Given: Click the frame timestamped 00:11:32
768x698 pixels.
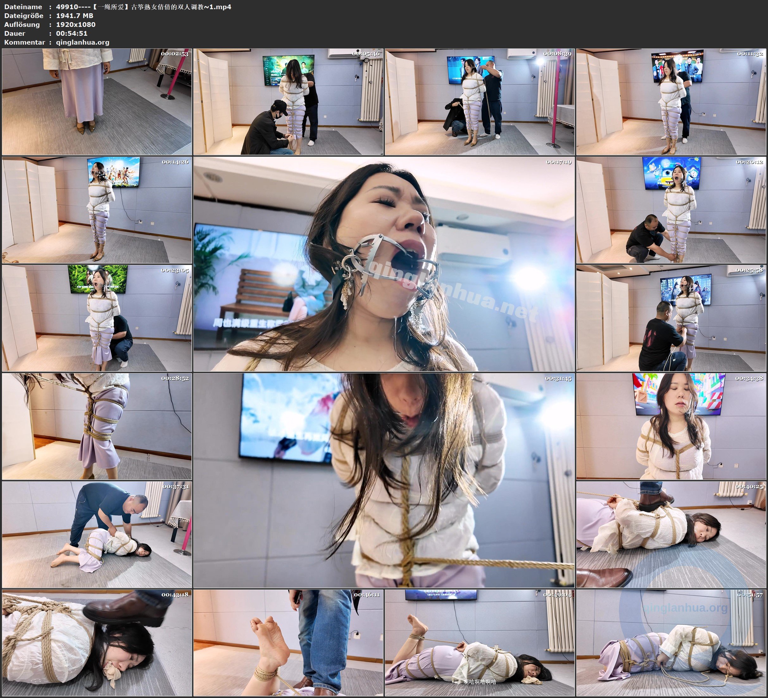Looking at the screenshot, I should pyautogui.click(x=671, y=102).
